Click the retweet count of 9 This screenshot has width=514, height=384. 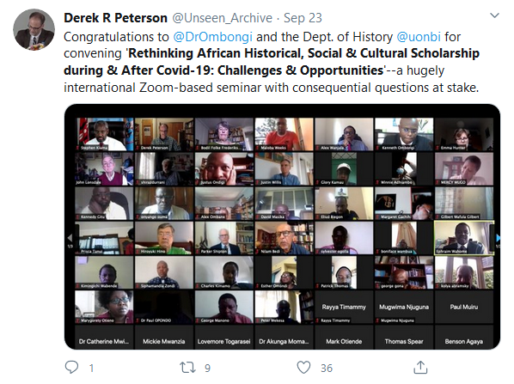[x=207, y=368]
